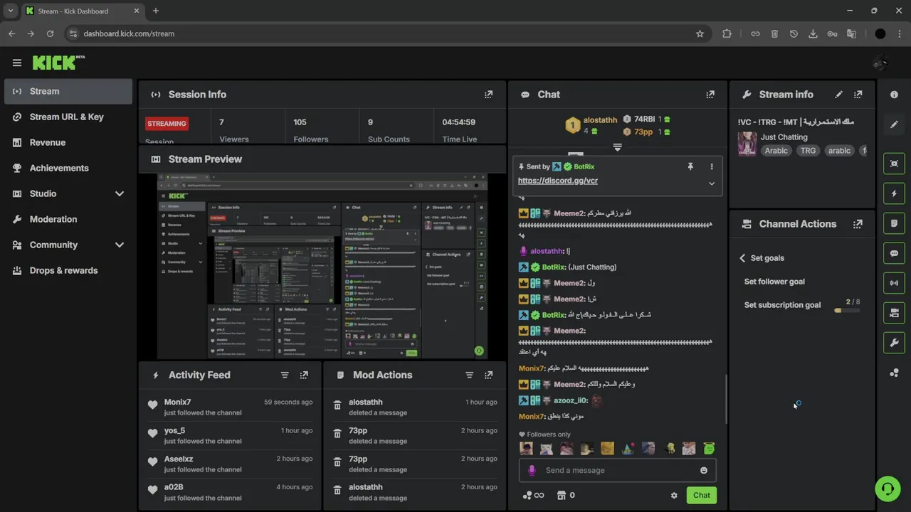Open the Achievements page
This screenshot has height=512, width=911.
pyautogui.click(x=68, y=168)
